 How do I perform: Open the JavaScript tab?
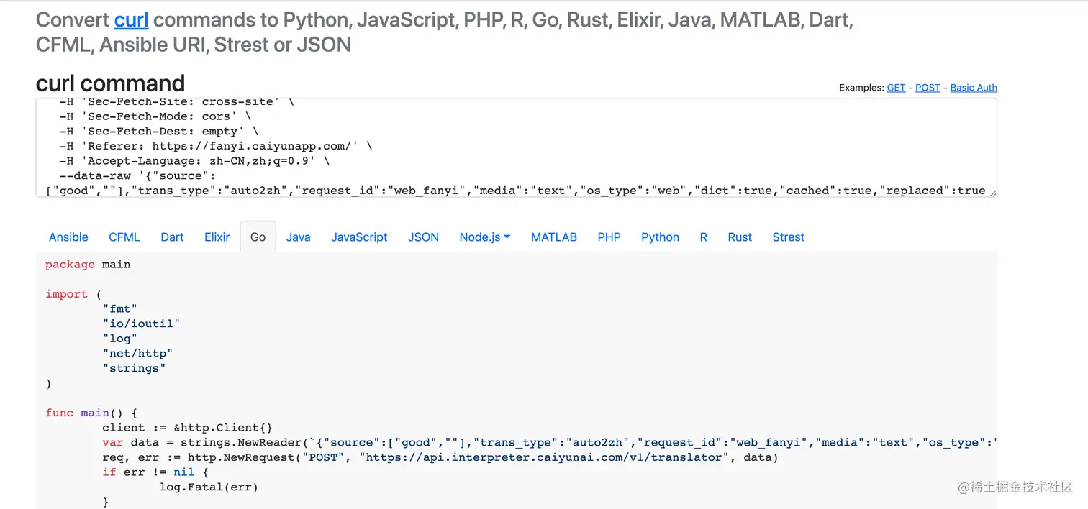[x=359, y=237]
